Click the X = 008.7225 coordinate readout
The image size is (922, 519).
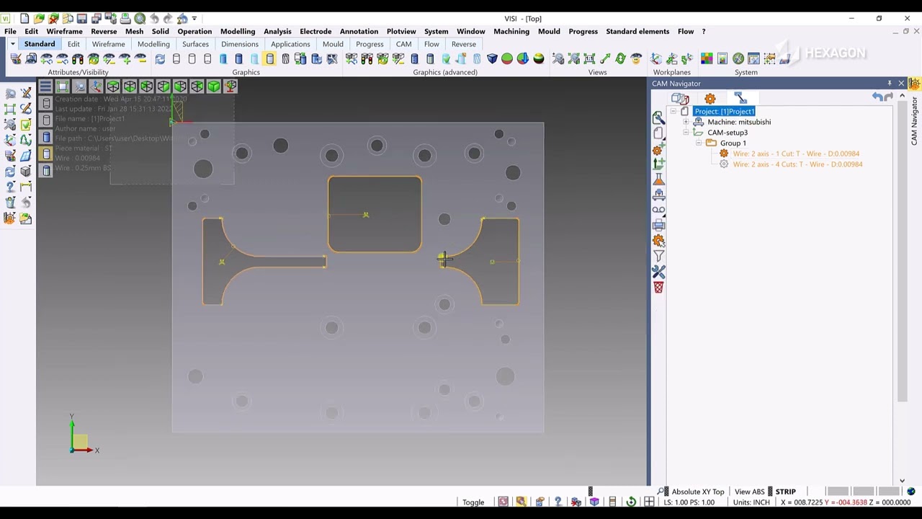[x=802, y=502]
